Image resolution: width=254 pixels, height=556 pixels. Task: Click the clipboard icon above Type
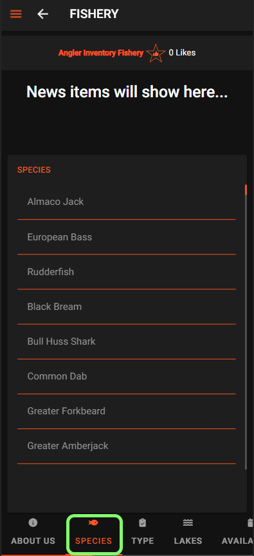coord(143,522)
